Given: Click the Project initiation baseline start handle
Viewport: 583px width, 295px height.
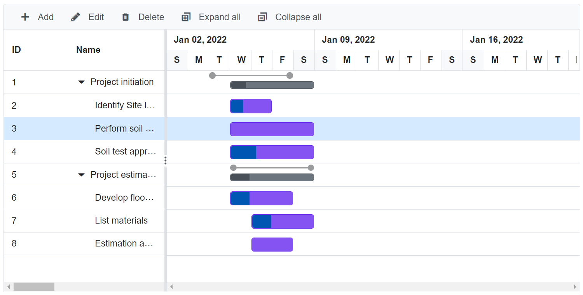Looking at the screenshot, I should [x=212, y=75].
